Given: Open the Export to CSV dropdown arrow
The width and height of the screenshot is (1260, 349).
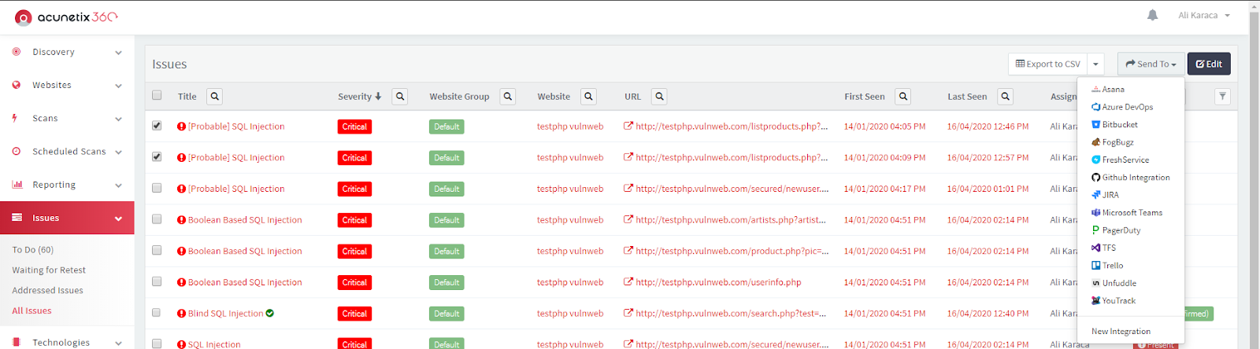Looking at the screenshot, I should pyautogui.click(x=1095, y=64).
